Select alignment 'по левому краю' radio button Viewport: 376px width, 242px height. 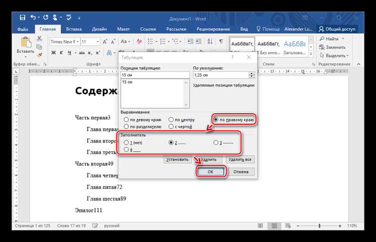(x=126, y=119)
